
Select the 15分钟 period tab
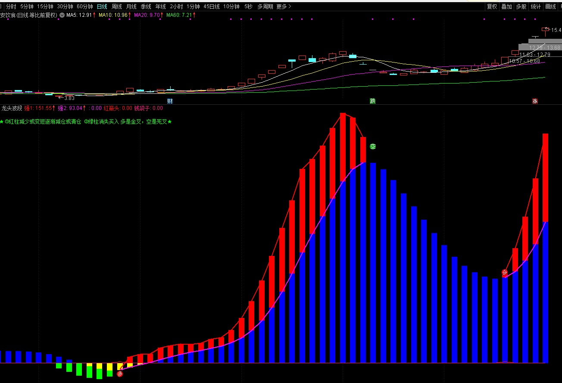[x=45, y=6]
